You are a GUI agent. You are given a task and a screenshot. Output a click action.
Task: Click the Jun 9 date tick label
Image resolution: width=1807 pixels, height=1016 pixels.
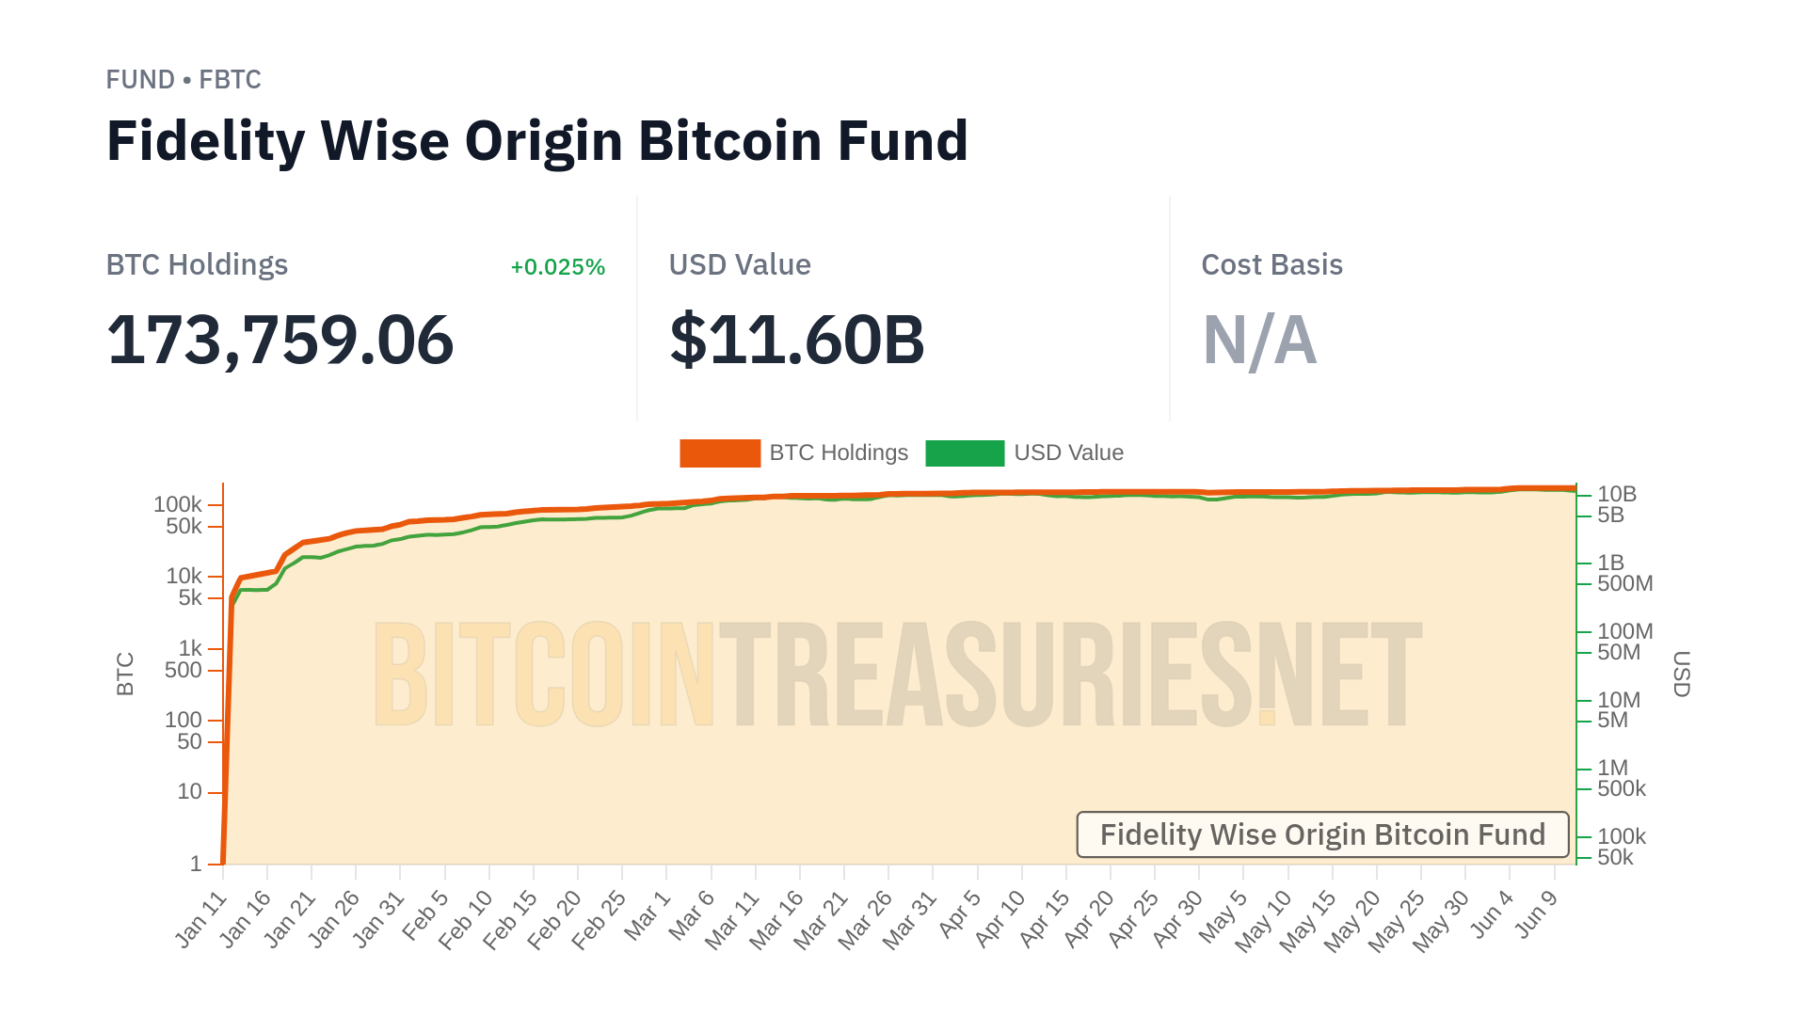(x=1537, y=914)
